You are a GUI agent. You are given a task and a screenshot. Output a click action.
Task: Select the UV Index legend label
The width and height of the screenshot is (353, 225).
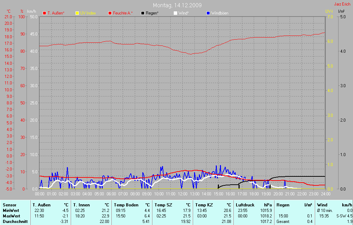(x=88, y=13)
